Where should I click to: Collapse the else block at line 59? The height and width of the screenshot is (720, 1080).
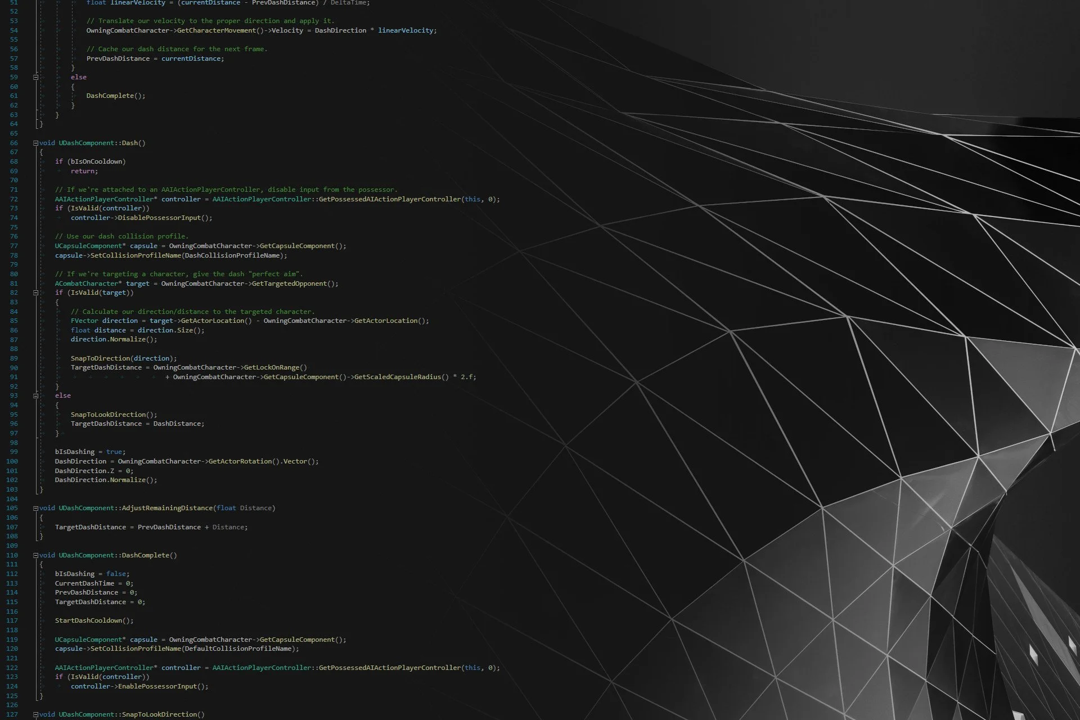pos(35,77)
